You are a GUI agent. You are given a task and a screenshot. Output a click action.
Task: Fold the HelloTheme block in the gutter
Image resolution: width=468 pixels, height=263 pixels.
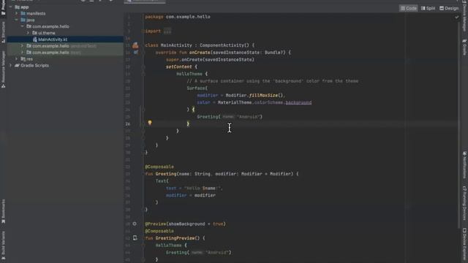(x=143, y=74)
